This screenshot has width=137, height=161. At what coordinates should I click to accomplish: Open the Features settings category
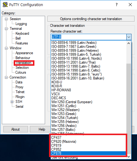click(x=22, y=43)
